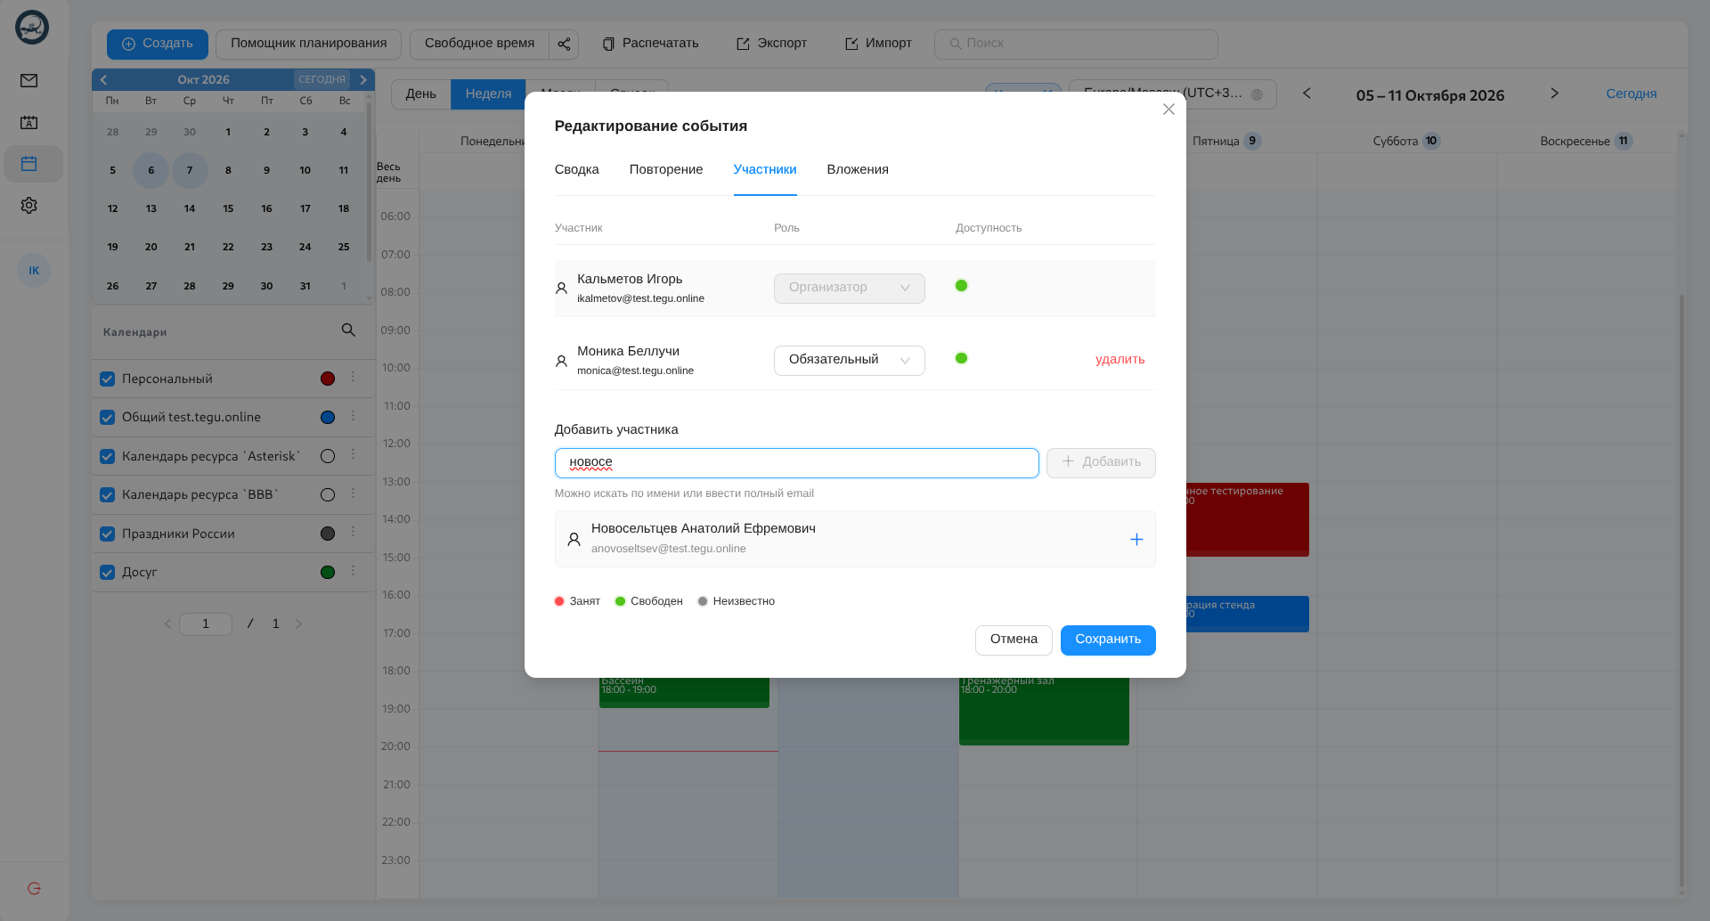Screen dimensions: 1710x921
Task: Click the red color swatch for Персональный
Action: [x=328, y=379]
